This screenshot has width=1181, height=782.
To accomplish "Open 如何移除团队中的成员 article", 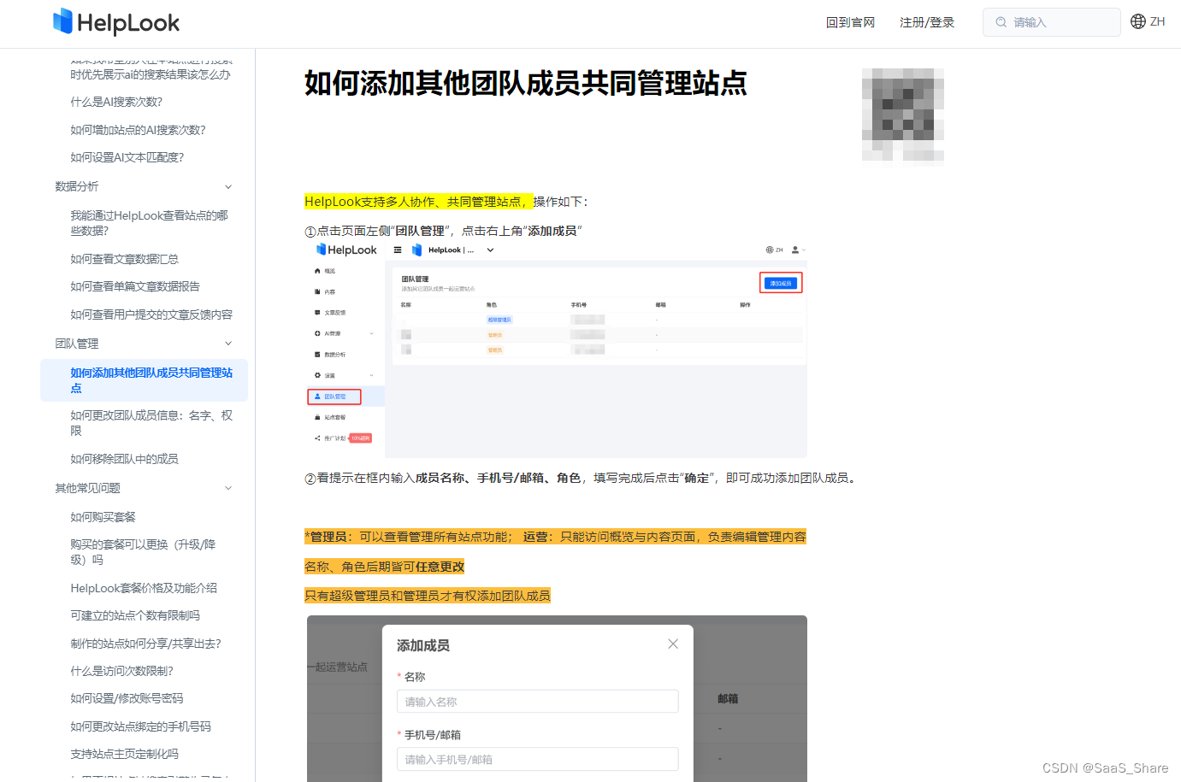I will point(124,459).
